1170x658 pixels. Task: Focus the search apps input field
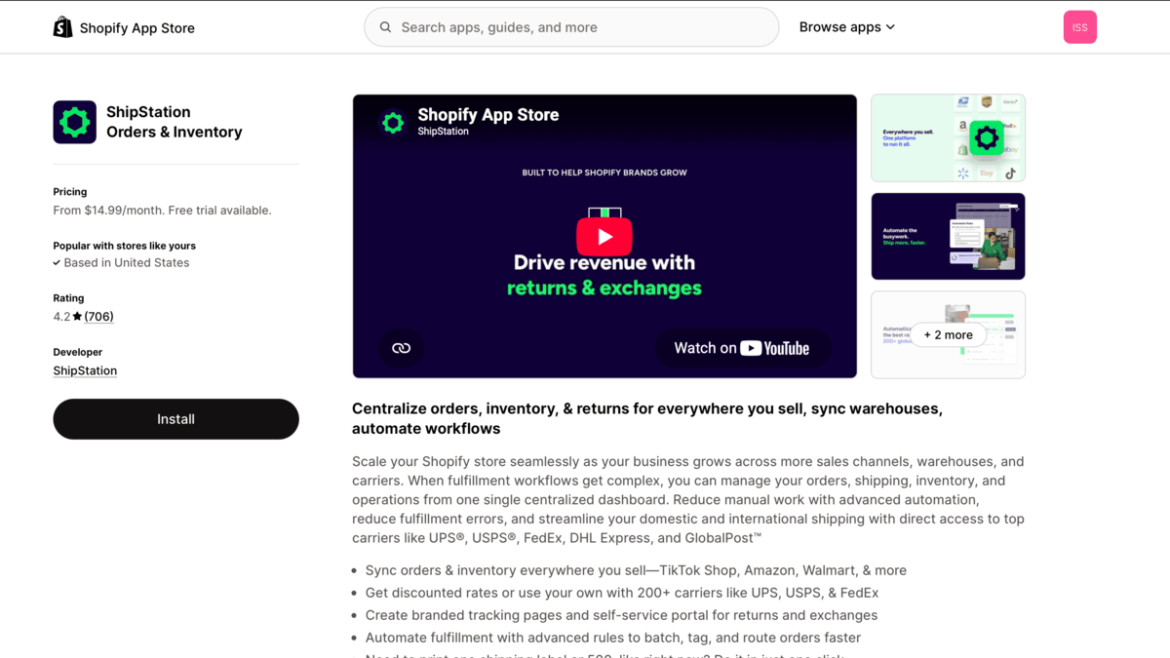(x=571, y=27)
